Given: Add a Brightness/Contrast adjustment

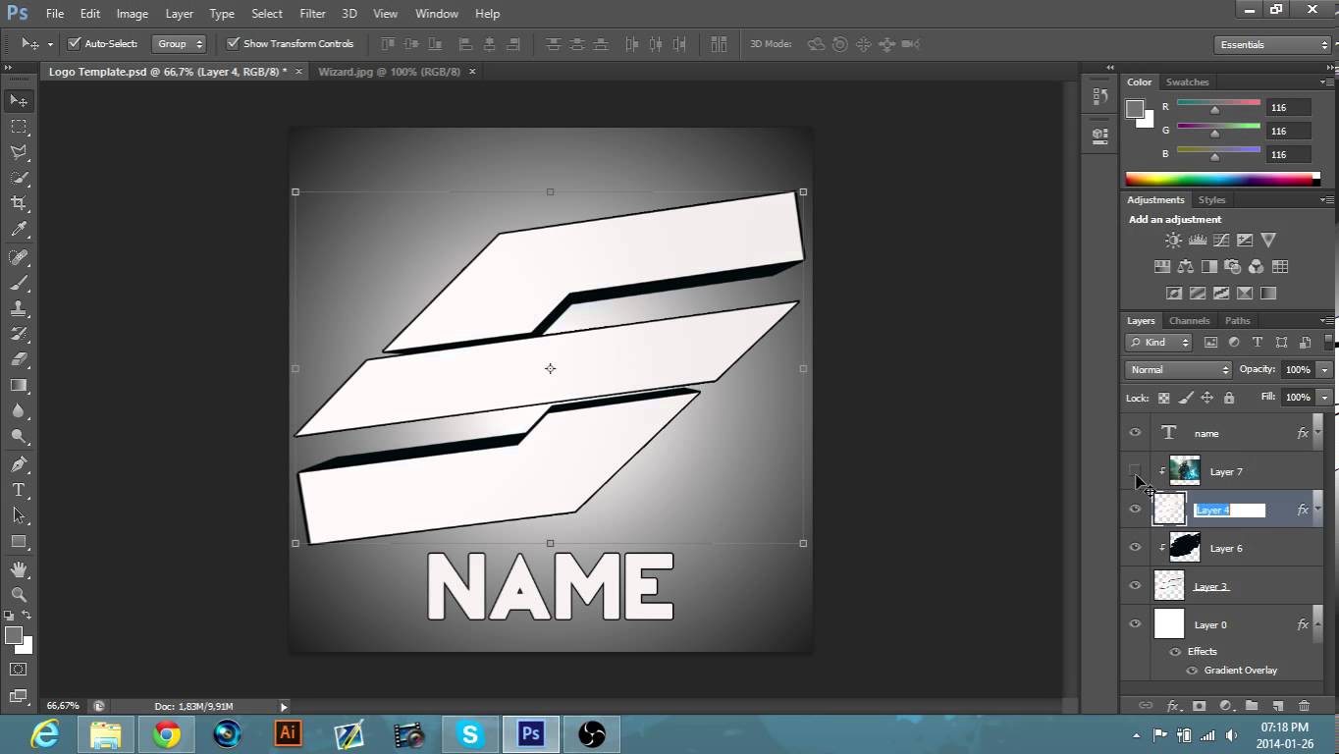Looking at the screenshot, I should point(1173,240).
